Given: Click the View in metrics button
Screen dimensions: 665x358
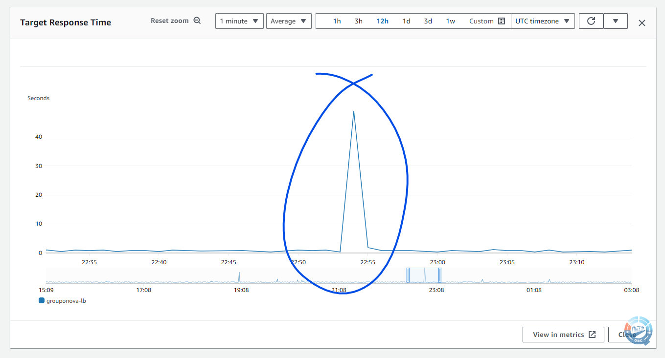Looking at the screenshot, I should (563, 335).
